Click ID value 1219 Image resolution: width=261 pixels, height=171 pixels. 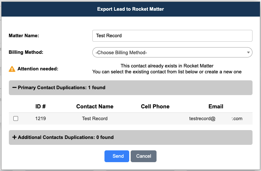pyautogui.click(x=41, y=119)
